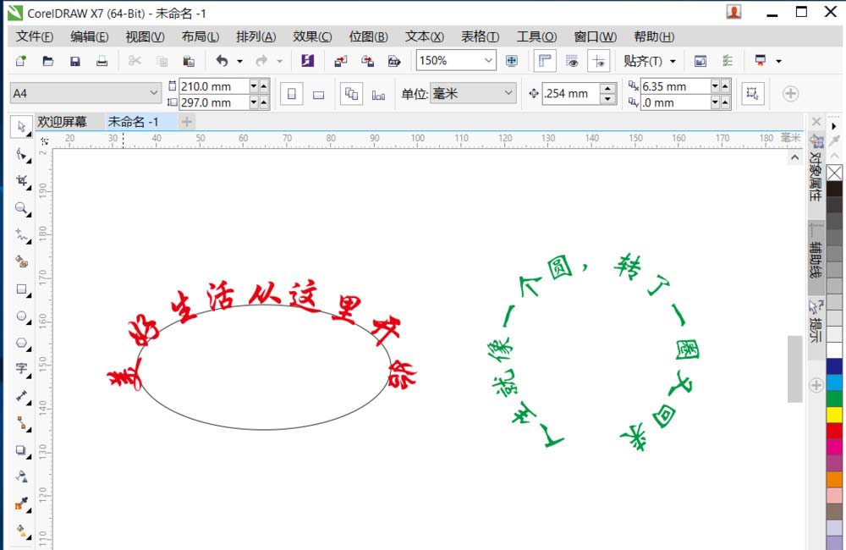Click the purple Application Launcher icon
The height and width of the screenshot is (550, 846).
[308, 60]
